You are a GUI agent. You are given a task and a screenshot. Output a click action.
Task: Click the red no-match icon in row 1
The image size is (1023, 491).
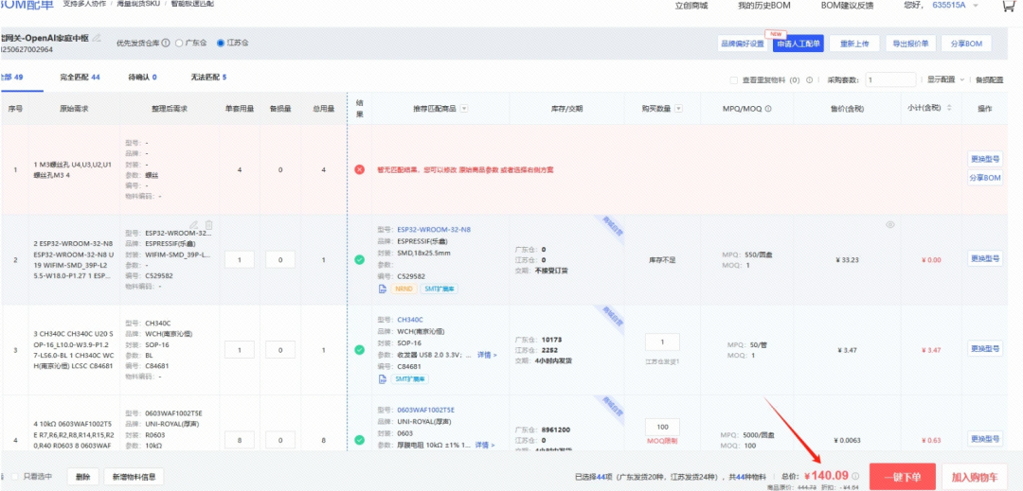pos(360,169)
